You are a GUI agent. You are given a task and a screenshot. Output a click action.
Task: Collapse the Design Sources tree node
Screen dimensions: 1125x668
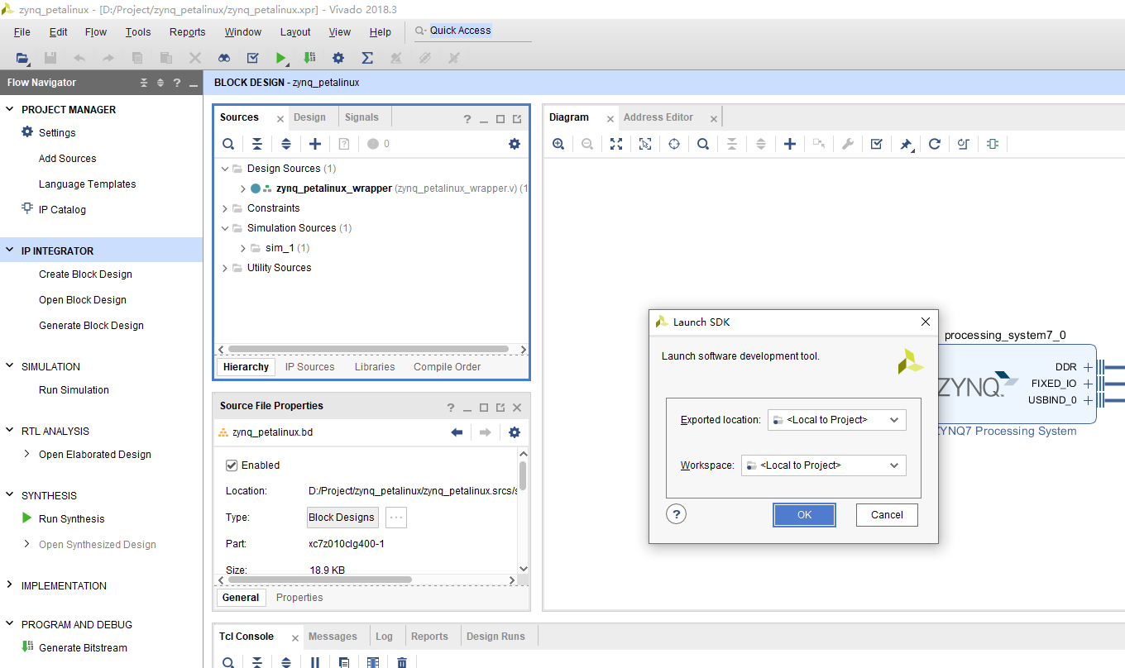tap(225, 169)
